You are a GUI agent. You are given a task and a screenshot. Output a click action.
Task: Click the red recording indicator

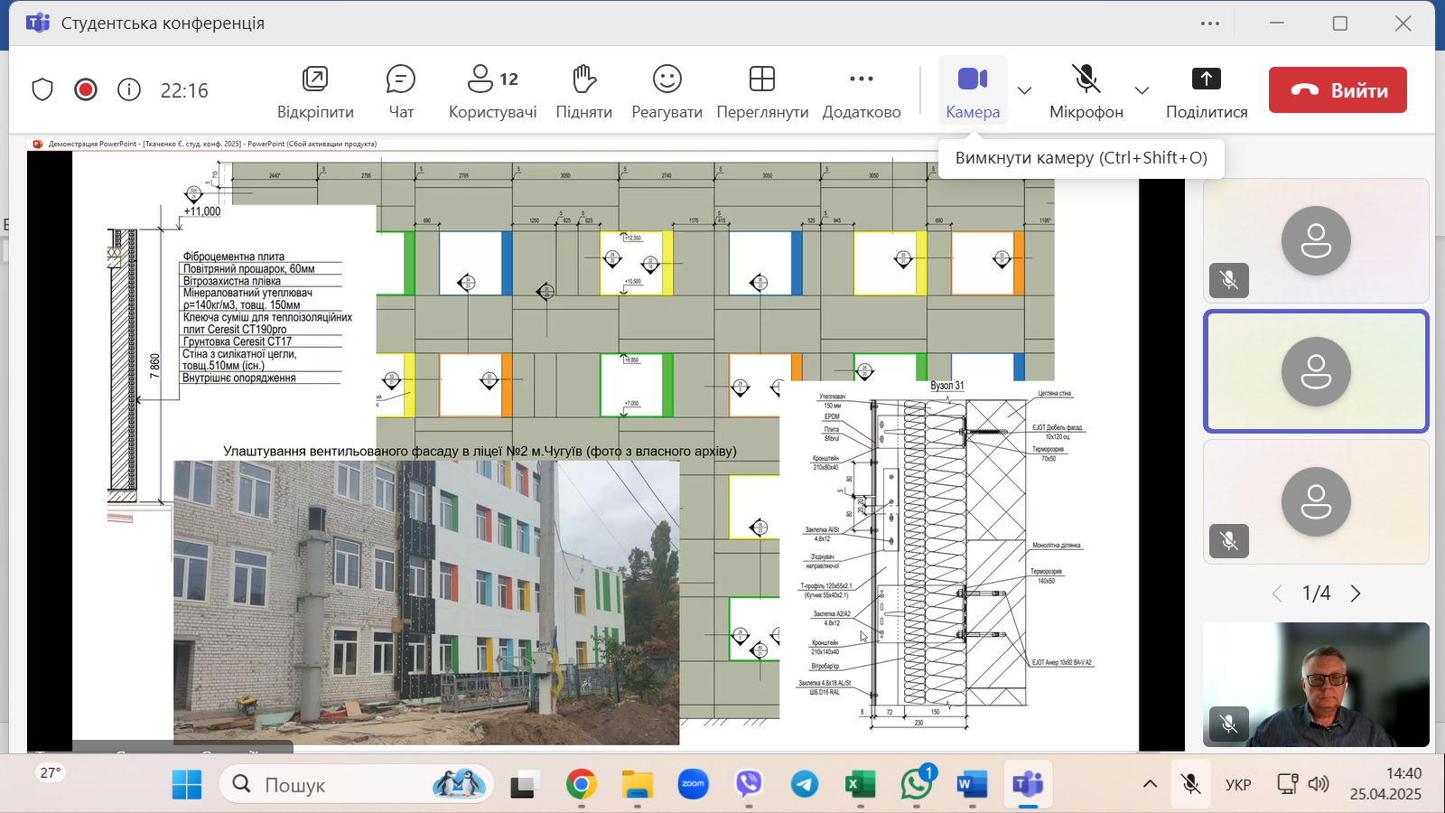click(x=86, y=89)
